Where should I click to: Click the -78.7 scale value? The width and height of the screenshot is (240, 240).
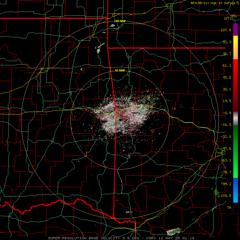[x=226, y=172]
